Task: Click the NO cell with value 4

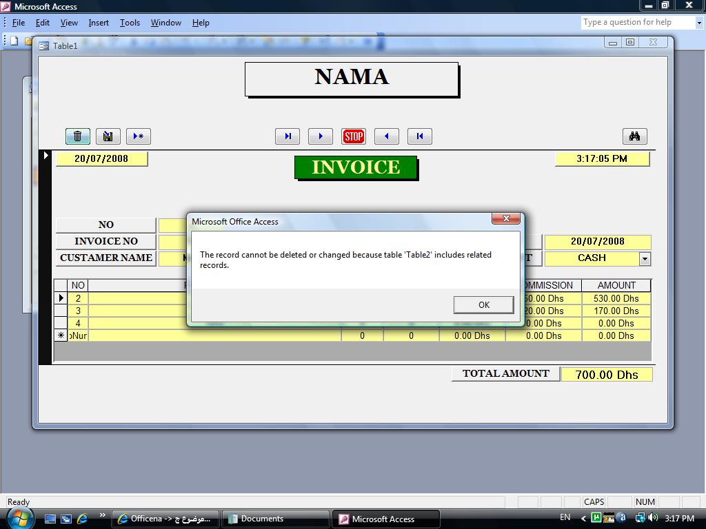Action: pos(78,323)
